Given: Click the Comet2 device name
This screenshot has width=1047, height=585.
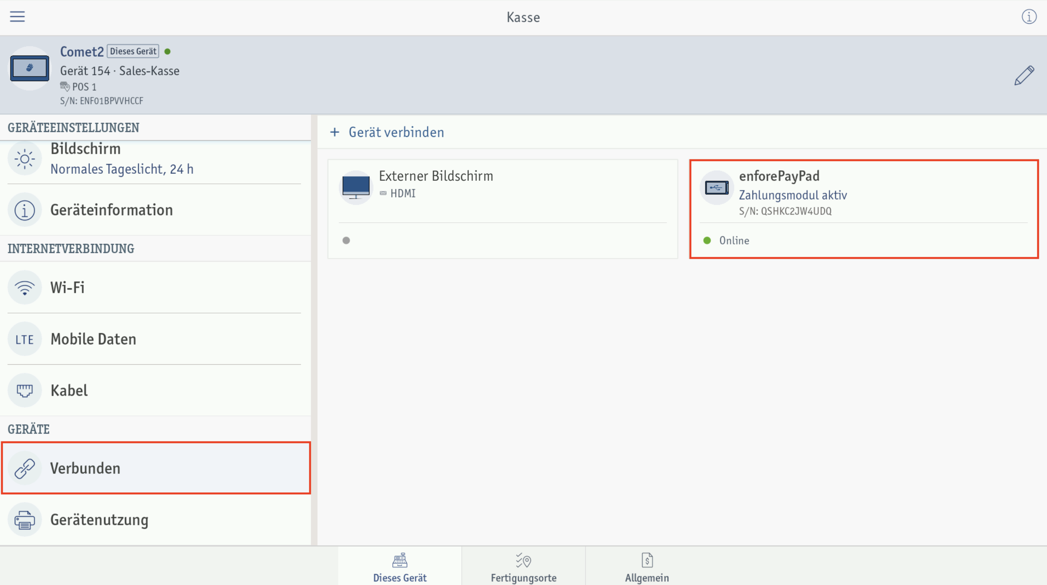Looking at the screenshot, I should (x=82, y=52).
